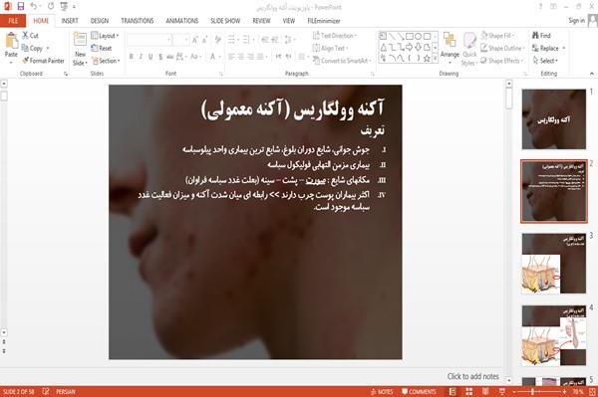Click Convert to SmartArt
The image size is (598, 397).
(x=342, y=61)
